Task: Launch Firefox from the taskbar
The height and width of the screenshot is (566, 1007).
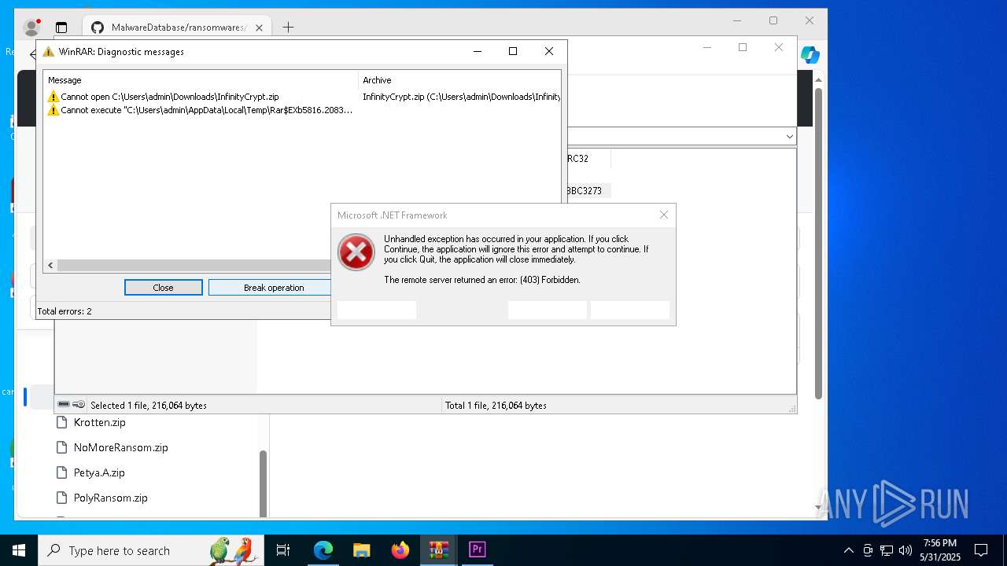Action: pyautogui.click(x=400, y=550)
